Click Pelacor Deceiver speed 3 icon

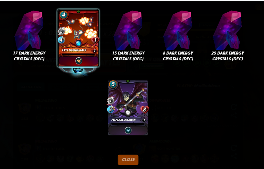[x=111, y=109]
